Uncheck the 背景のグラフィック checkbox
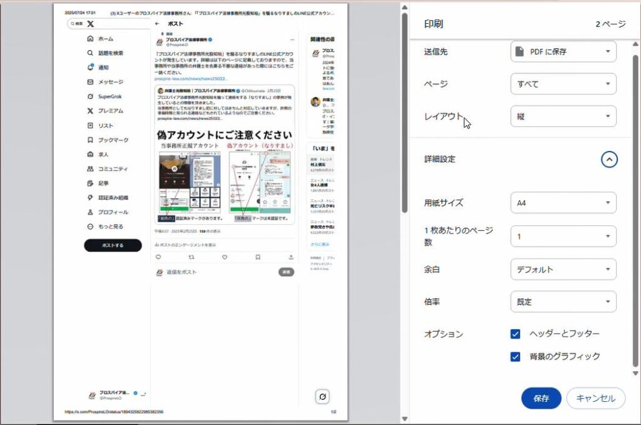Screen dimensions: 641x425 515,356
